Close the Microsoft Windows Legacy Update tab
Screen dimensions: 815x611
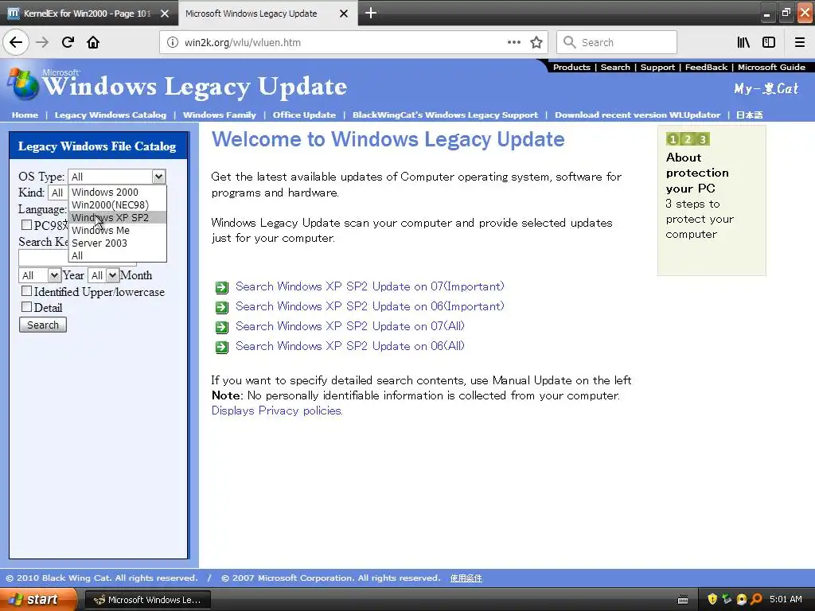(x=344, y=14)
